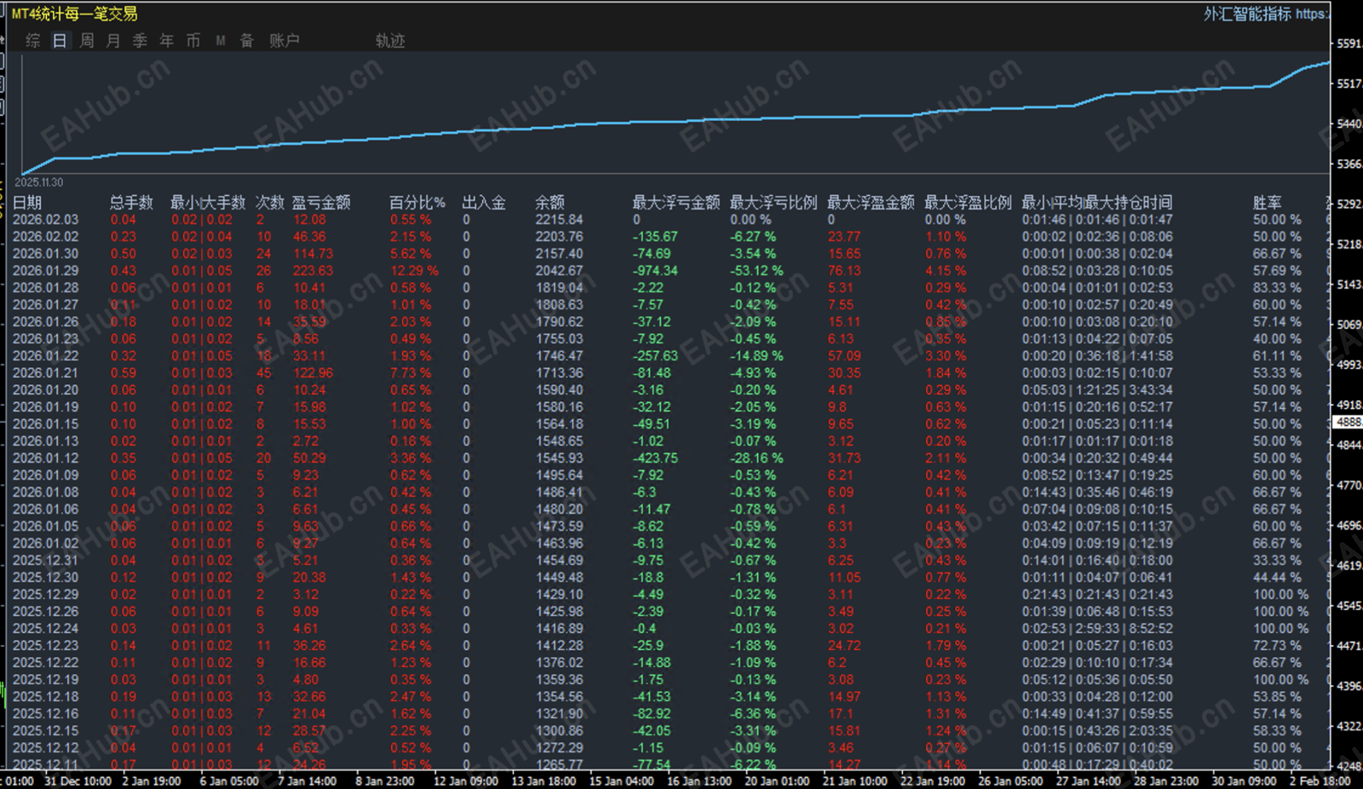Click max floating profit 76.13
Viewport: 1363px width, 789px height.
(x=844, y=270)
